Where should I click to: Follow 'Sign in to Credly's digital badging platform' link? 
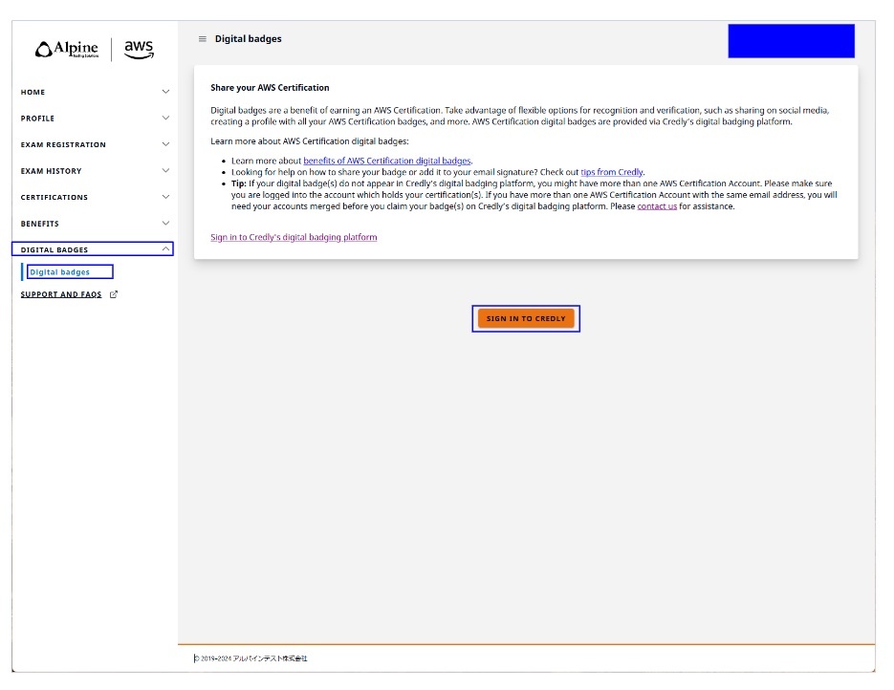294,237
